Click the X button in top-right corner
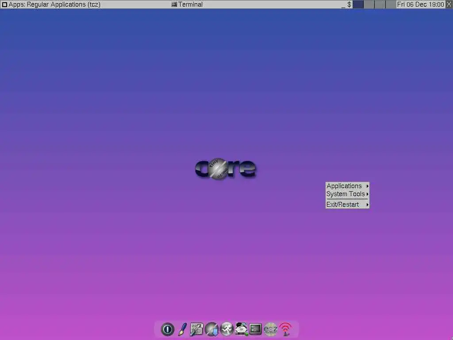Screen dimensions: 453x340 coord(449,4)
